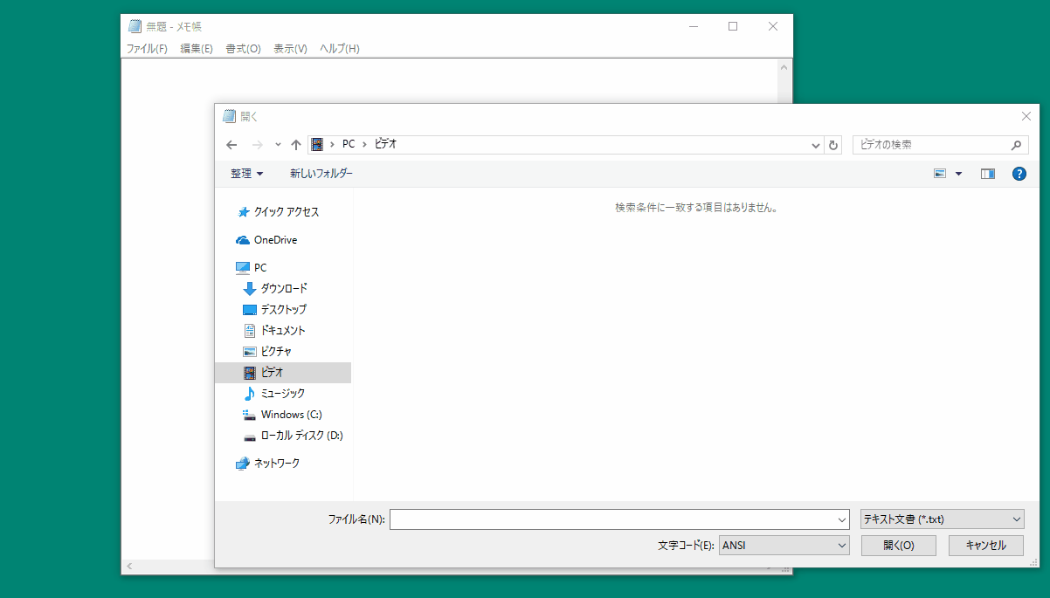Click the ピクチャ image icon
1050x598 pixels.
tap(250, 351)
